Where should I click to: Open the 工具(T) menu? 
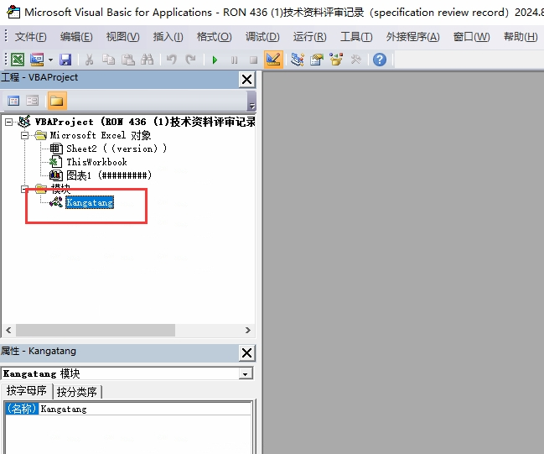coord(356,36)
